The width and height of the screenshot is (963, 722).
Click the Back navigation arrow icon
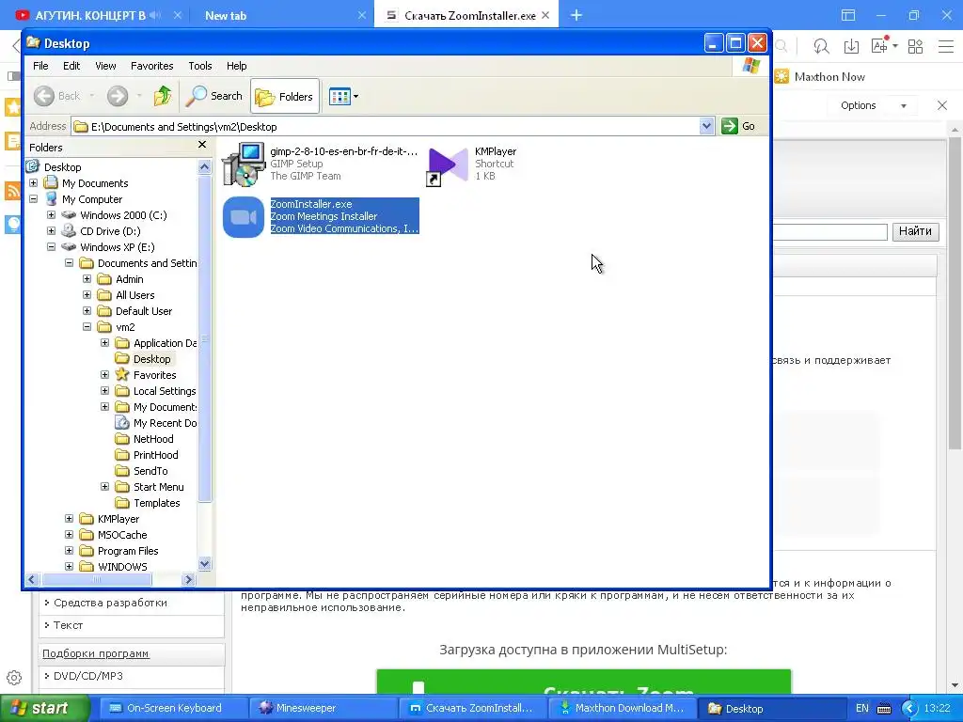[43, 96]
